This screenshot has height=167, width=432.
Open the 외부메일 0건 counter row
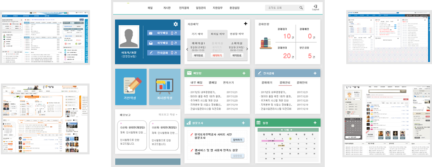164,43
